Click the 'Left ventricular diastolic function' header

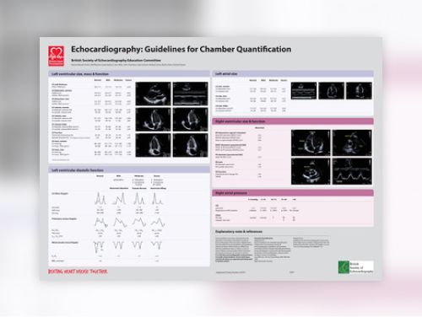(129, 170)
